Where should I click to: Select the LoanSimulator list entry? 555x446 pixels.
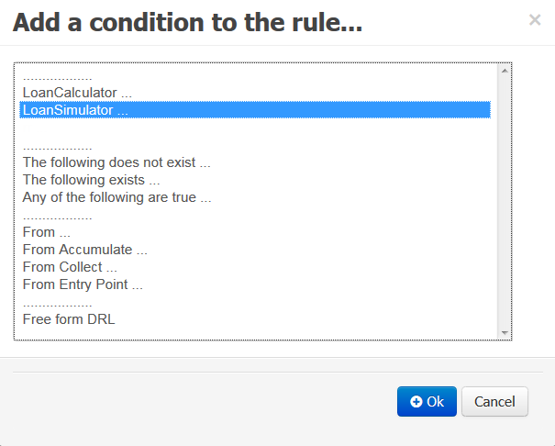(75, 110)
